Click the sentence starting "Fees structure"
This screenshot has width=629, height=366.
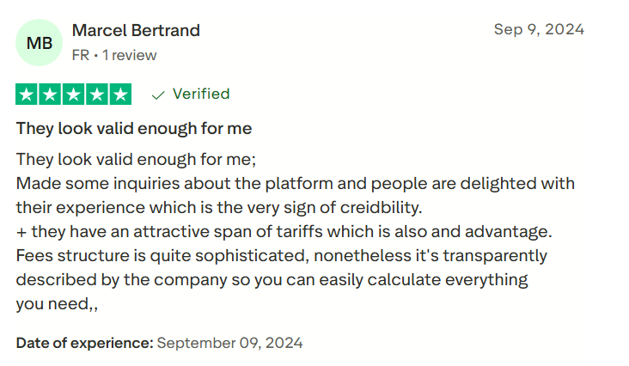(x=281, y=256)
